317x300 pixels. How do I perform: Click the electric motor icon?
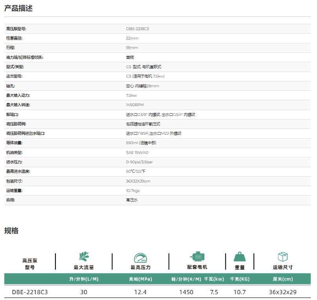(x=197, y=257)
